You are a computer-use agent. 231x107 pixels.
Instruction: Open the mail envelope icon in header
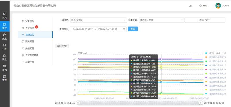[190, 6]
